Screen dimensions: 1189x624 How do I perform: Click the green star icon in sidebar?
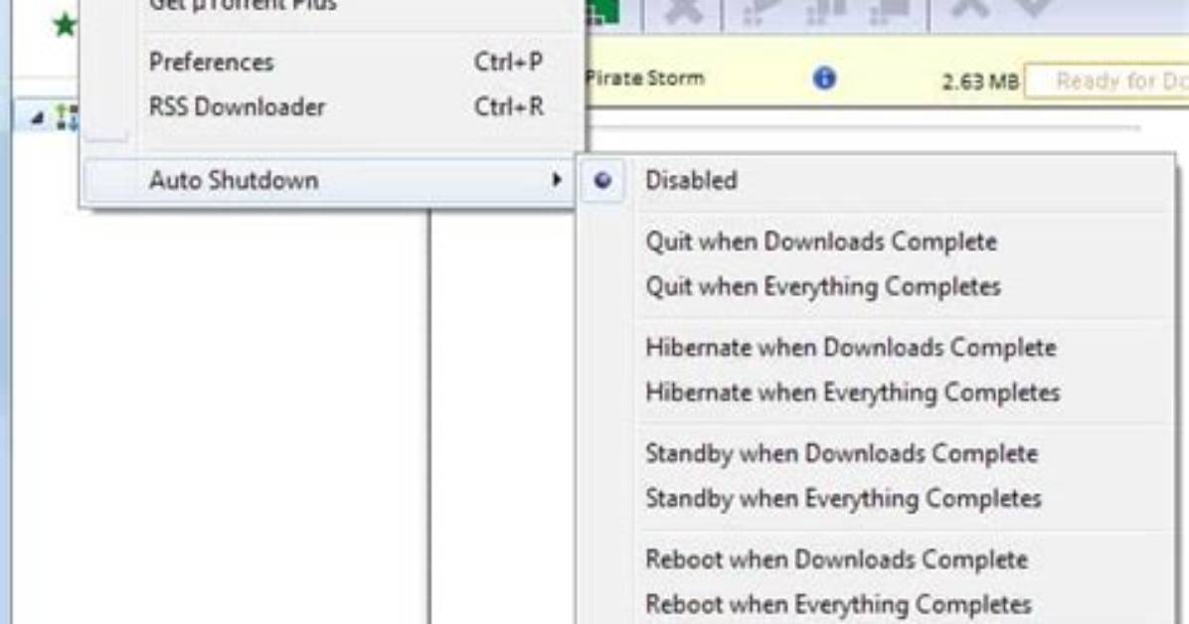coord(65,26)
